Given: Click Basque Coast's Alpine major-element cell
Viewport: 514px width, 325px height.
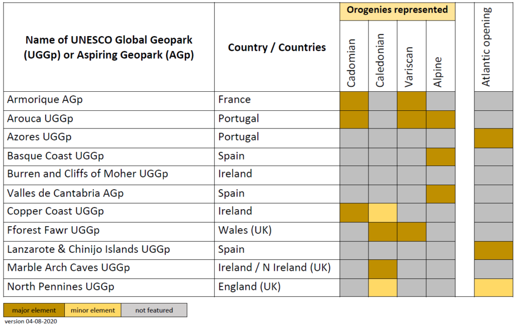Looking at the screenshot, I should 441,156.
